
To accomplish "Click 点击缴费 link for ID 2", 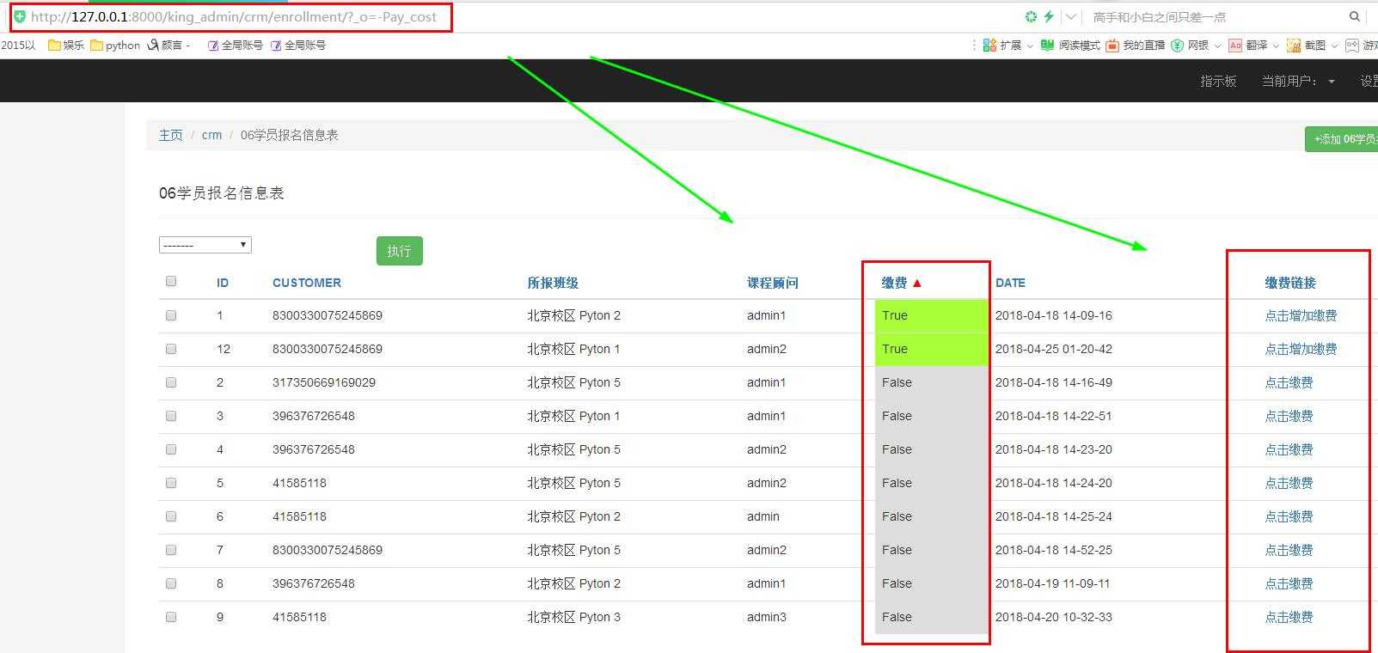I will click(x=1289, y=382).
